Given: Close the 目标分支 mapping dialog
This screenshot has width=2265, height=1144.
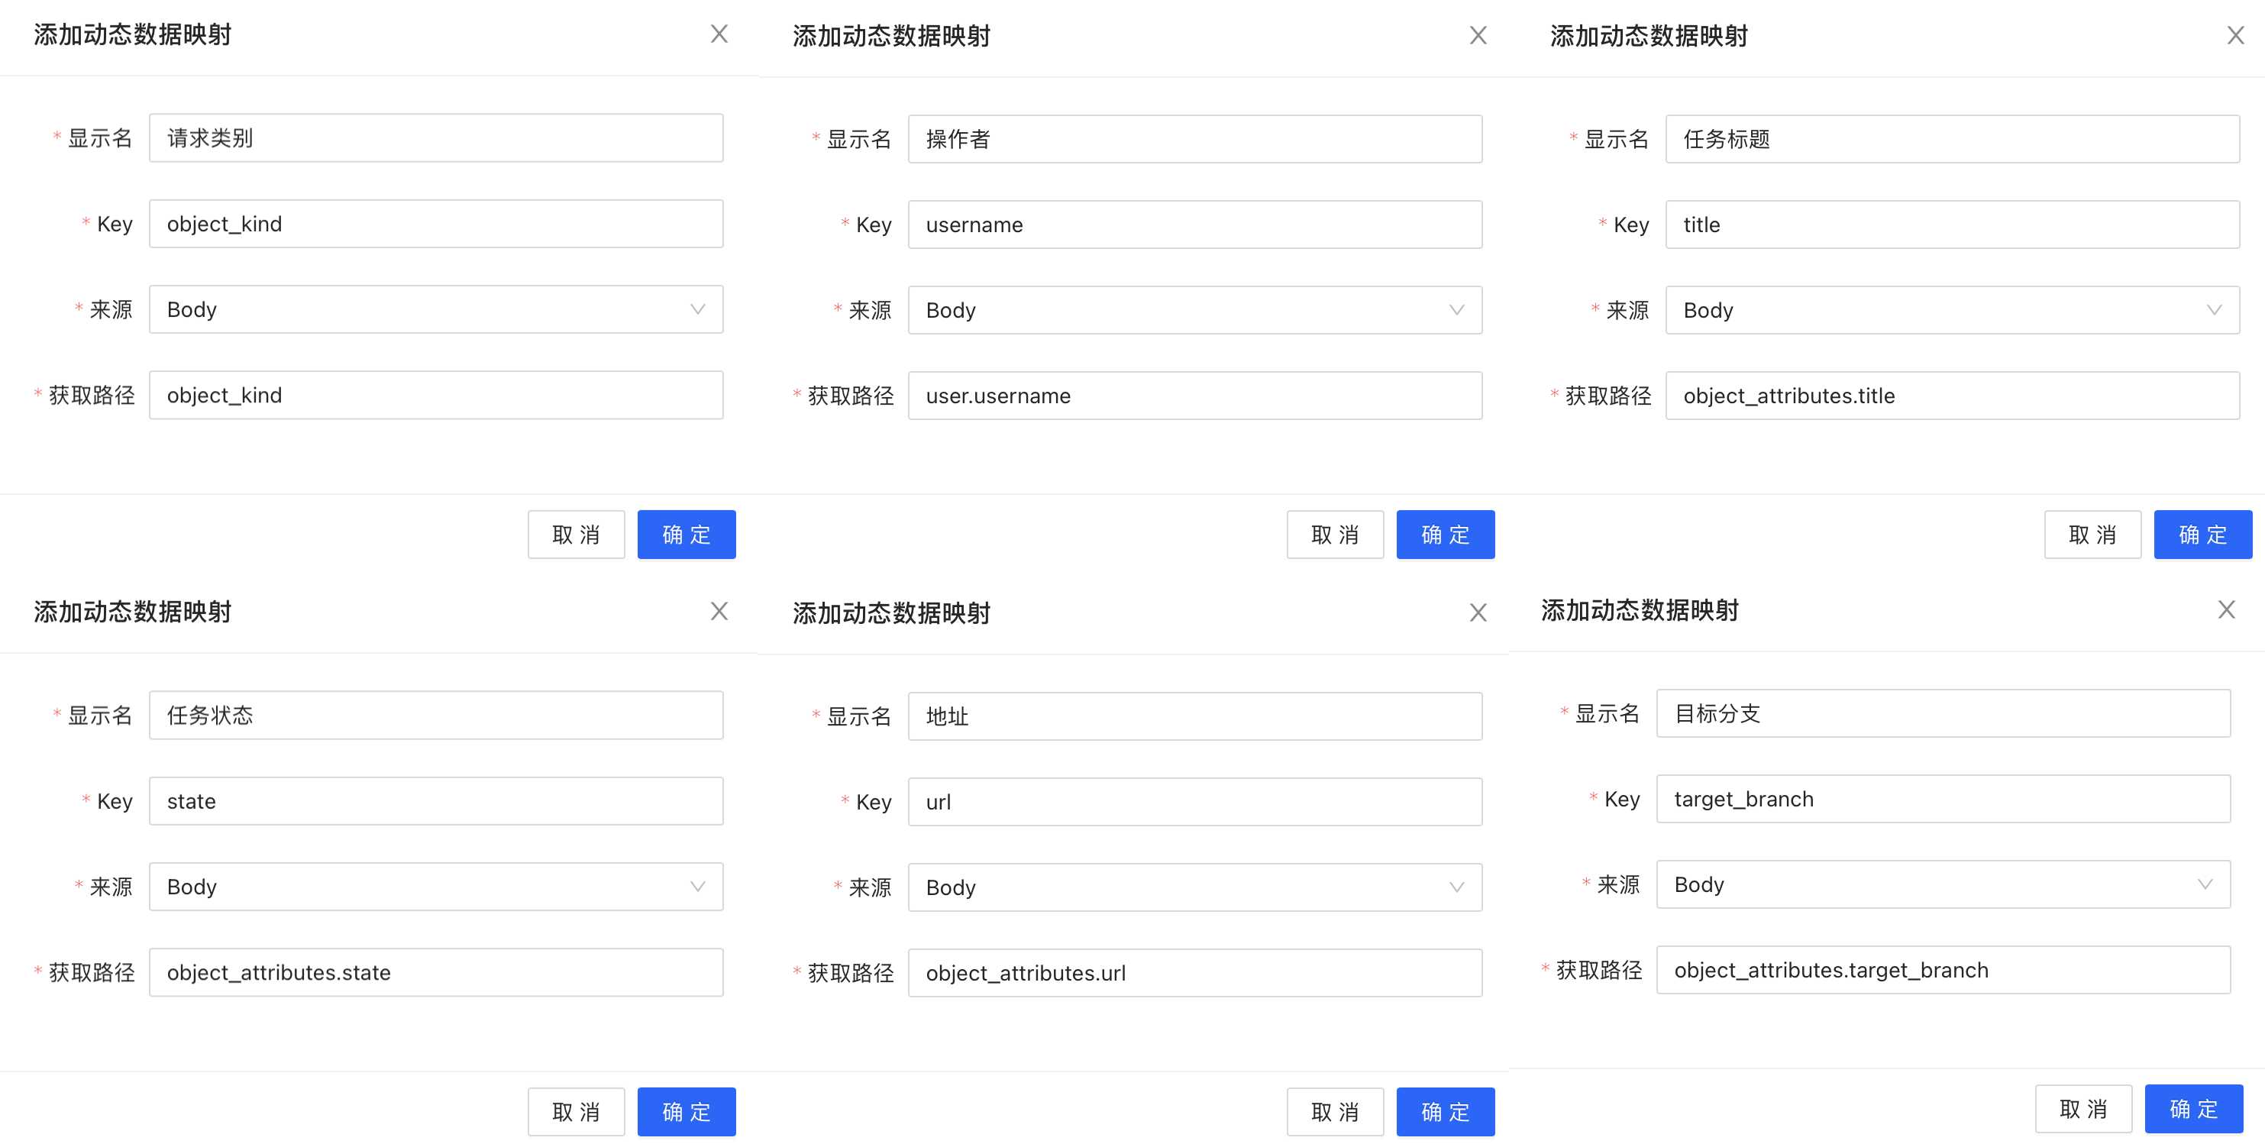Looking at the screenshot, I should [x=2226, y=609].
